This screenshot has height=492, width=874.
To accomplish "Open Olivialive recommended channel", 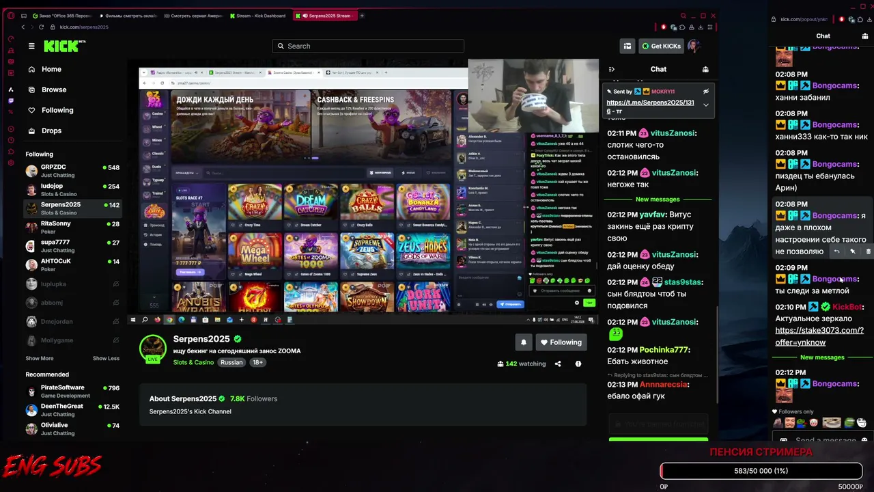I will 72,428.
